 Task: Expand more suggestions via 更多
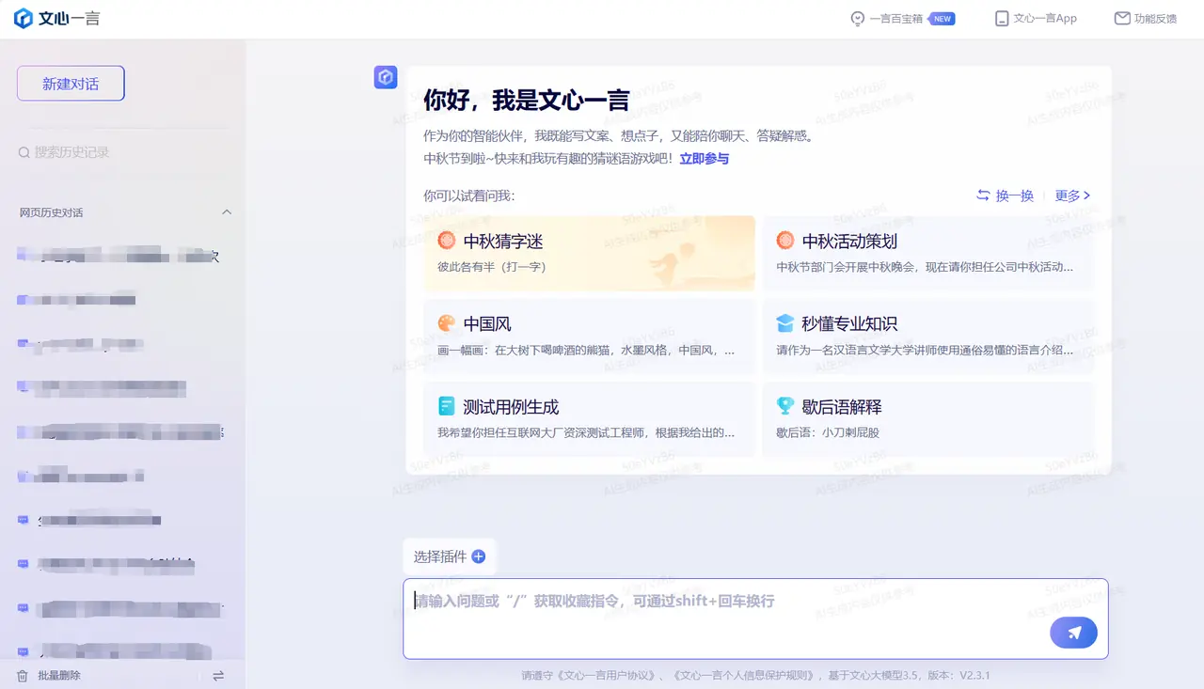(1069, 196)
